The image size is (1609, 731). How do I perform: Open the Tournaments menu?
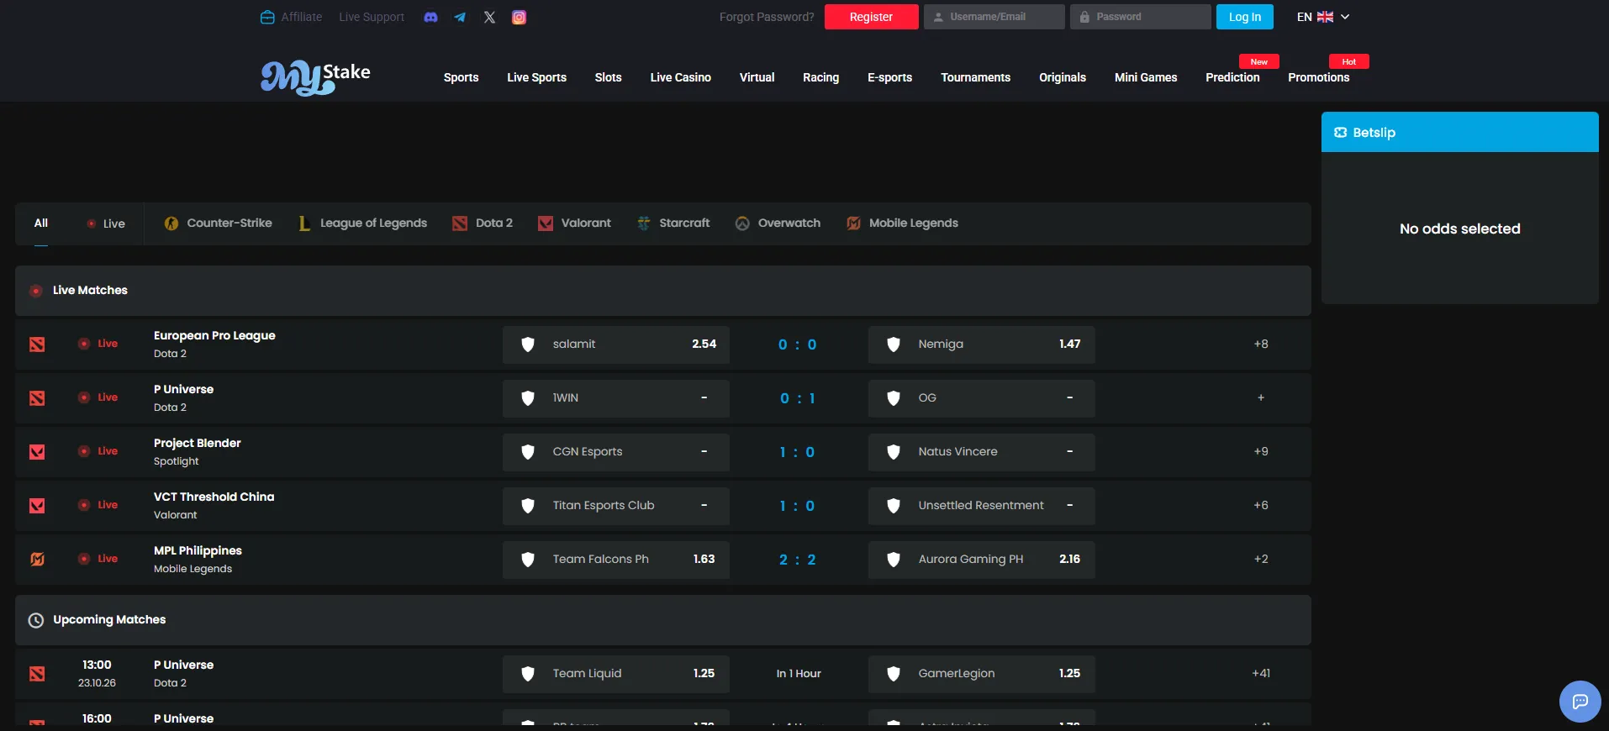tap(975, 77)
